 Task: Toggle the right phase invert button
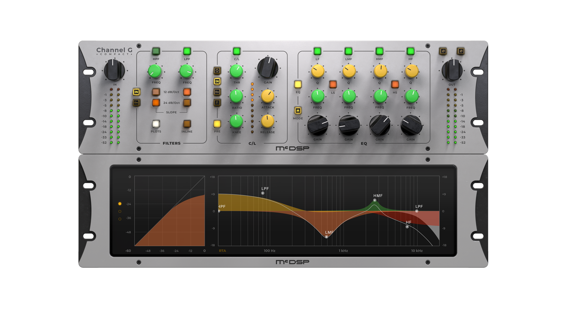pos(461,51)
